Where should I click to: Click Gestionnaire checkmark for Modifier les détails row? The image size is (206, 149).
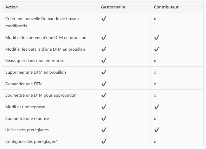[x=104, y=49]
